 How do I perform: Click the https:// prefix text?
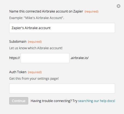tap(15, 58)
